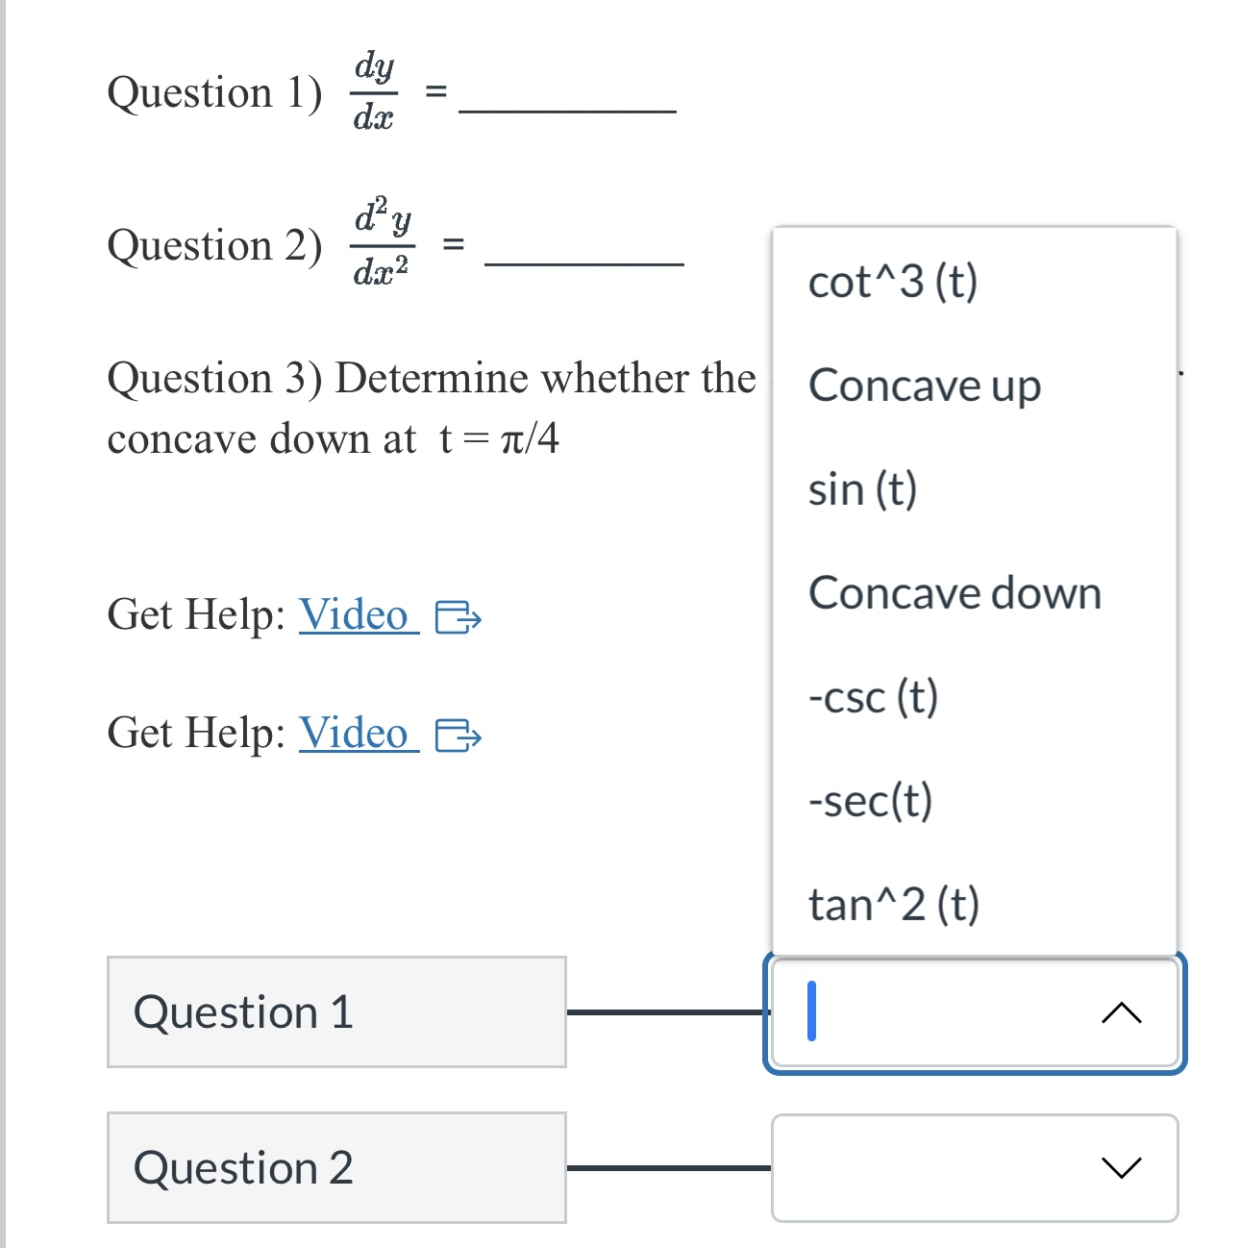Choose "-sec(t)" option in the open list
This screenshot has width=1240, height=1248.
(x=870, y=801)
